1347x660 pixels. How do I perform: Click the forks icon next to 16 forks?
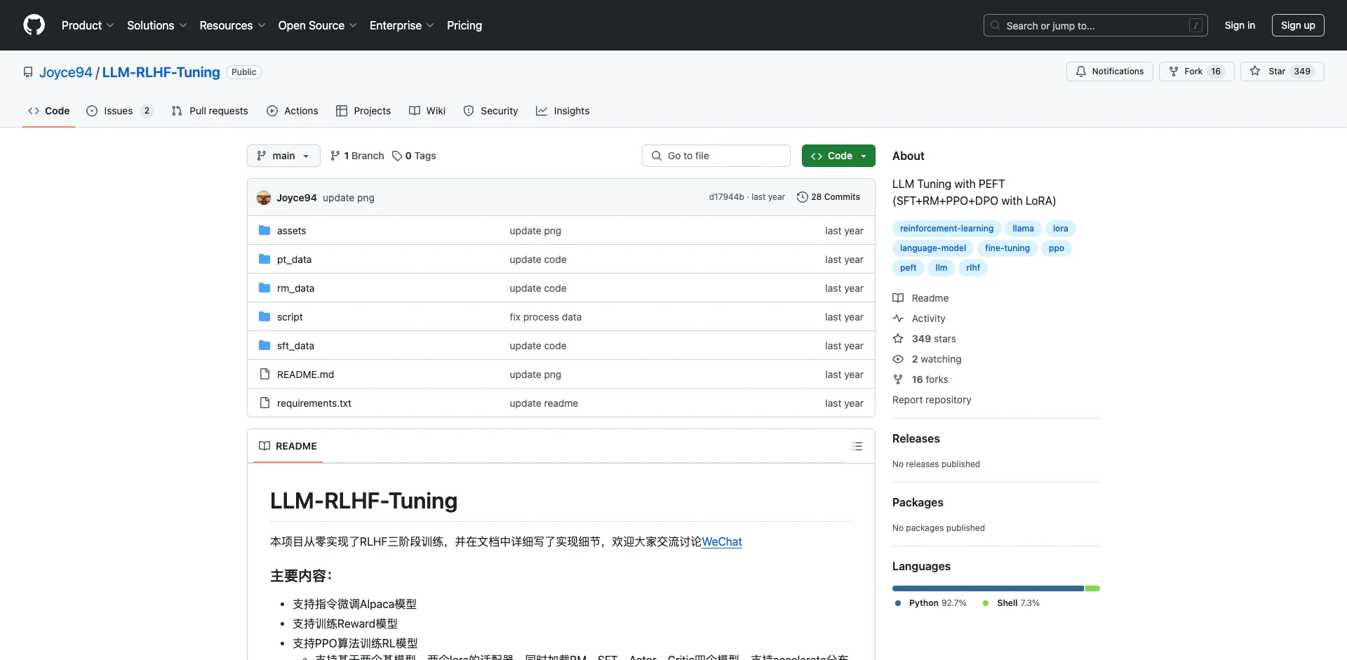pyautogui.click(x=898, y=379)
